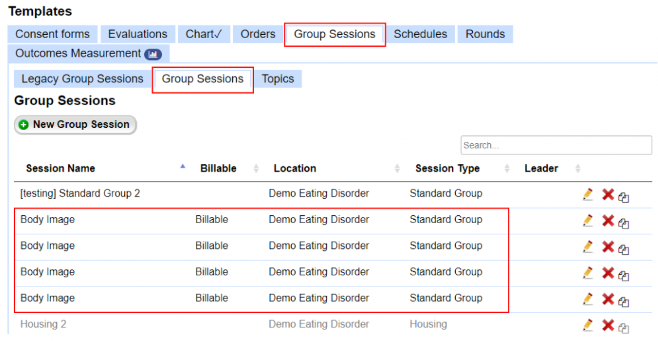The image size is (658, 341).
Task: Switch to the Topics tab
Action: point(278,79)
